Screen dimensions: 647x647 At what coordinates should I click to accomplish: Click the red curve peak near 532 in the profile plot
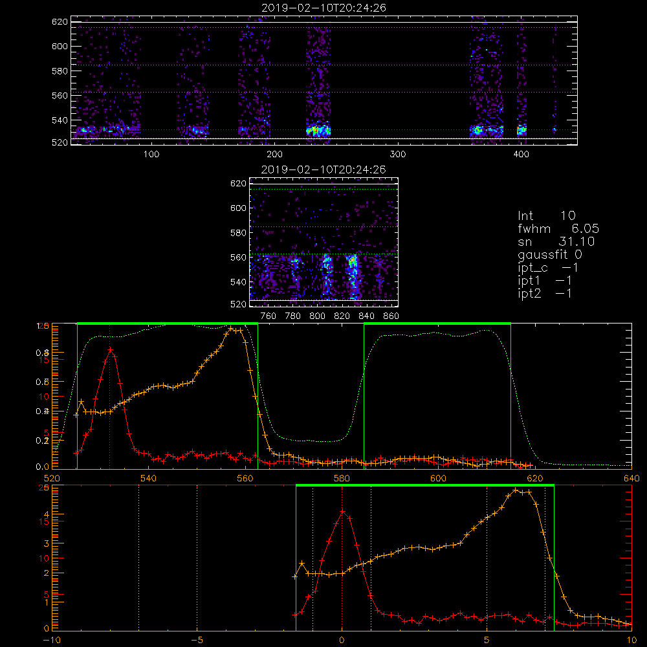tap(110, 349)
